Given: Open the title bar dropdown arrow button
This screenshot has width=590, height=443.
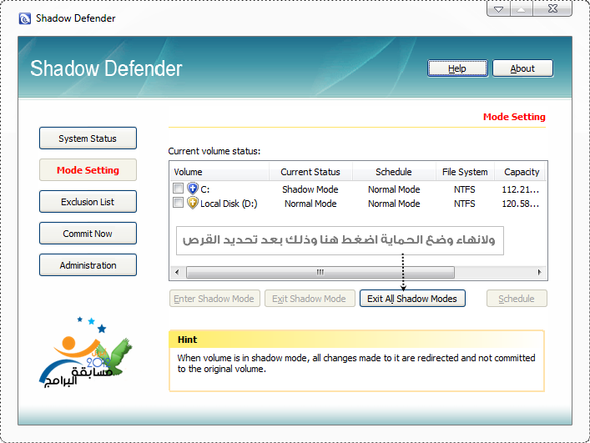Looking at the screenshot, I should (x=498, y=11).
